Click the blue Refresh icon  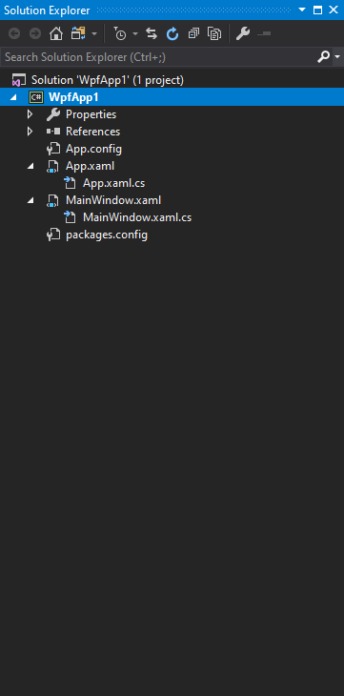coord(172,33)
